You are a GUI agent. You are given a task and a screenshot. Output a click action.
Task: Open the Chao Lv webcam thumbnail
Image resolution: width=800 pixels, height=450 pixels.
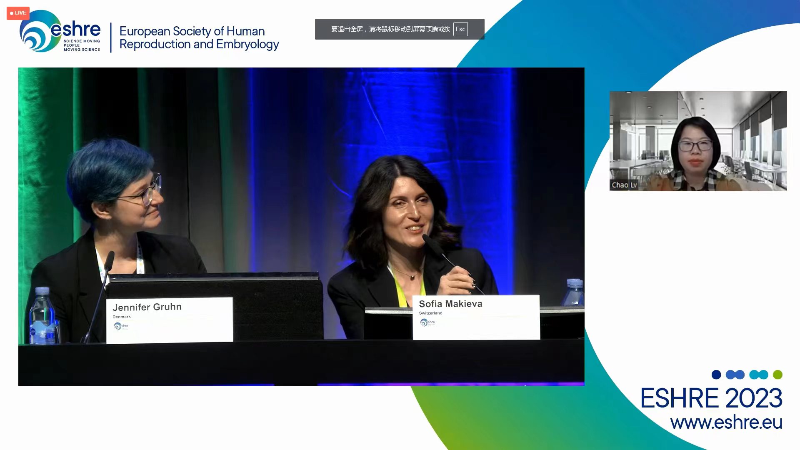click(x=698, y=141)
